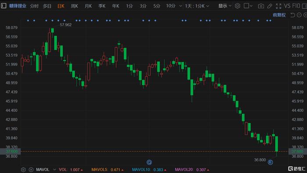
Task: Open MAVOL indicator settings gear
Action: (x=23, y=170)
